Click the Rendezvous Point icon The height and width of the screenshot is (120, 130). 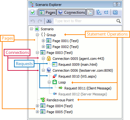[x=43, y=100]
